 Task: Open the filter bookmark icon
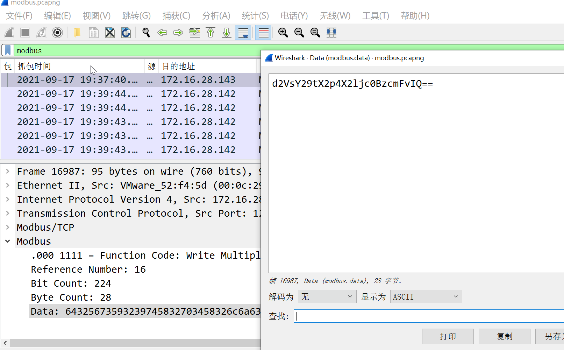click(x=8, y=50)
